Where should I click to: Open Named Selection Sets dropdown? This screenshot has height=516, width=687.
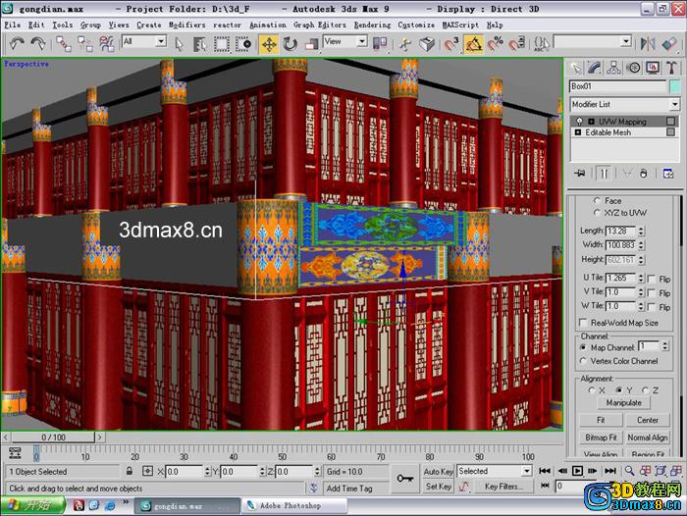pos(626,41)
